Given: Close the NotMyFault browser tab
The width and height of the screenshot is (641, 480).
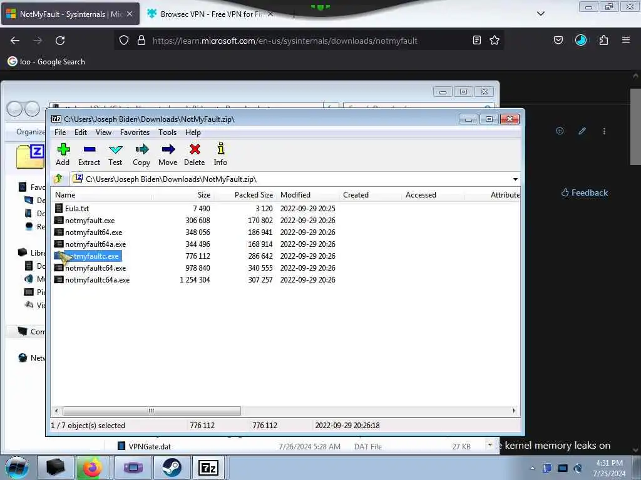Looking at the screenshot, I should pyautogui.click(x=130, y=14).
